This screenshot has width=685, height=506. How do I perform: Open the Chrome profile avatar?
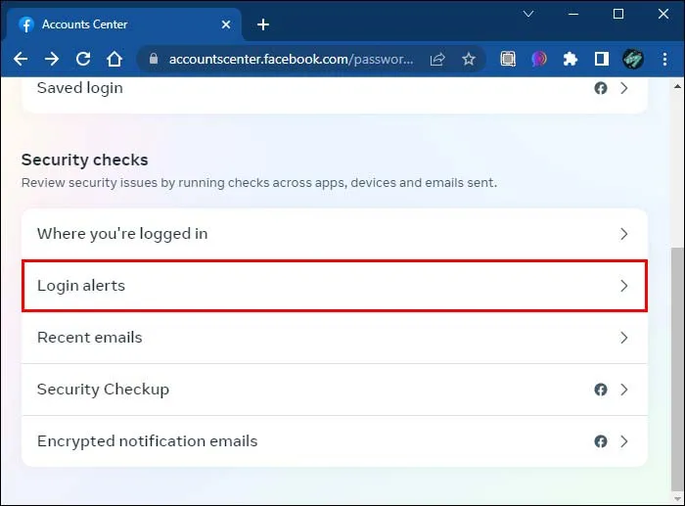click(632, 59)
